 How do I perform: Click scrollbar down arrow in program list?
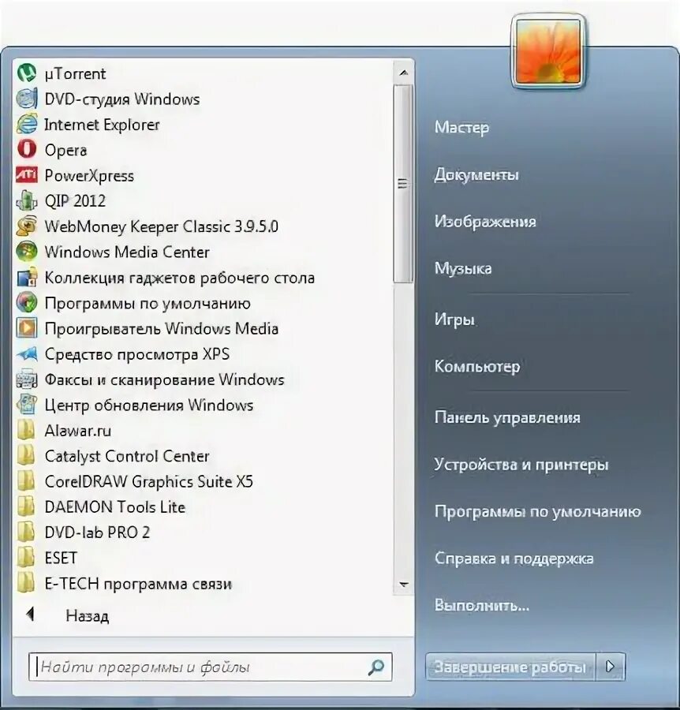(x=403, y=585)
